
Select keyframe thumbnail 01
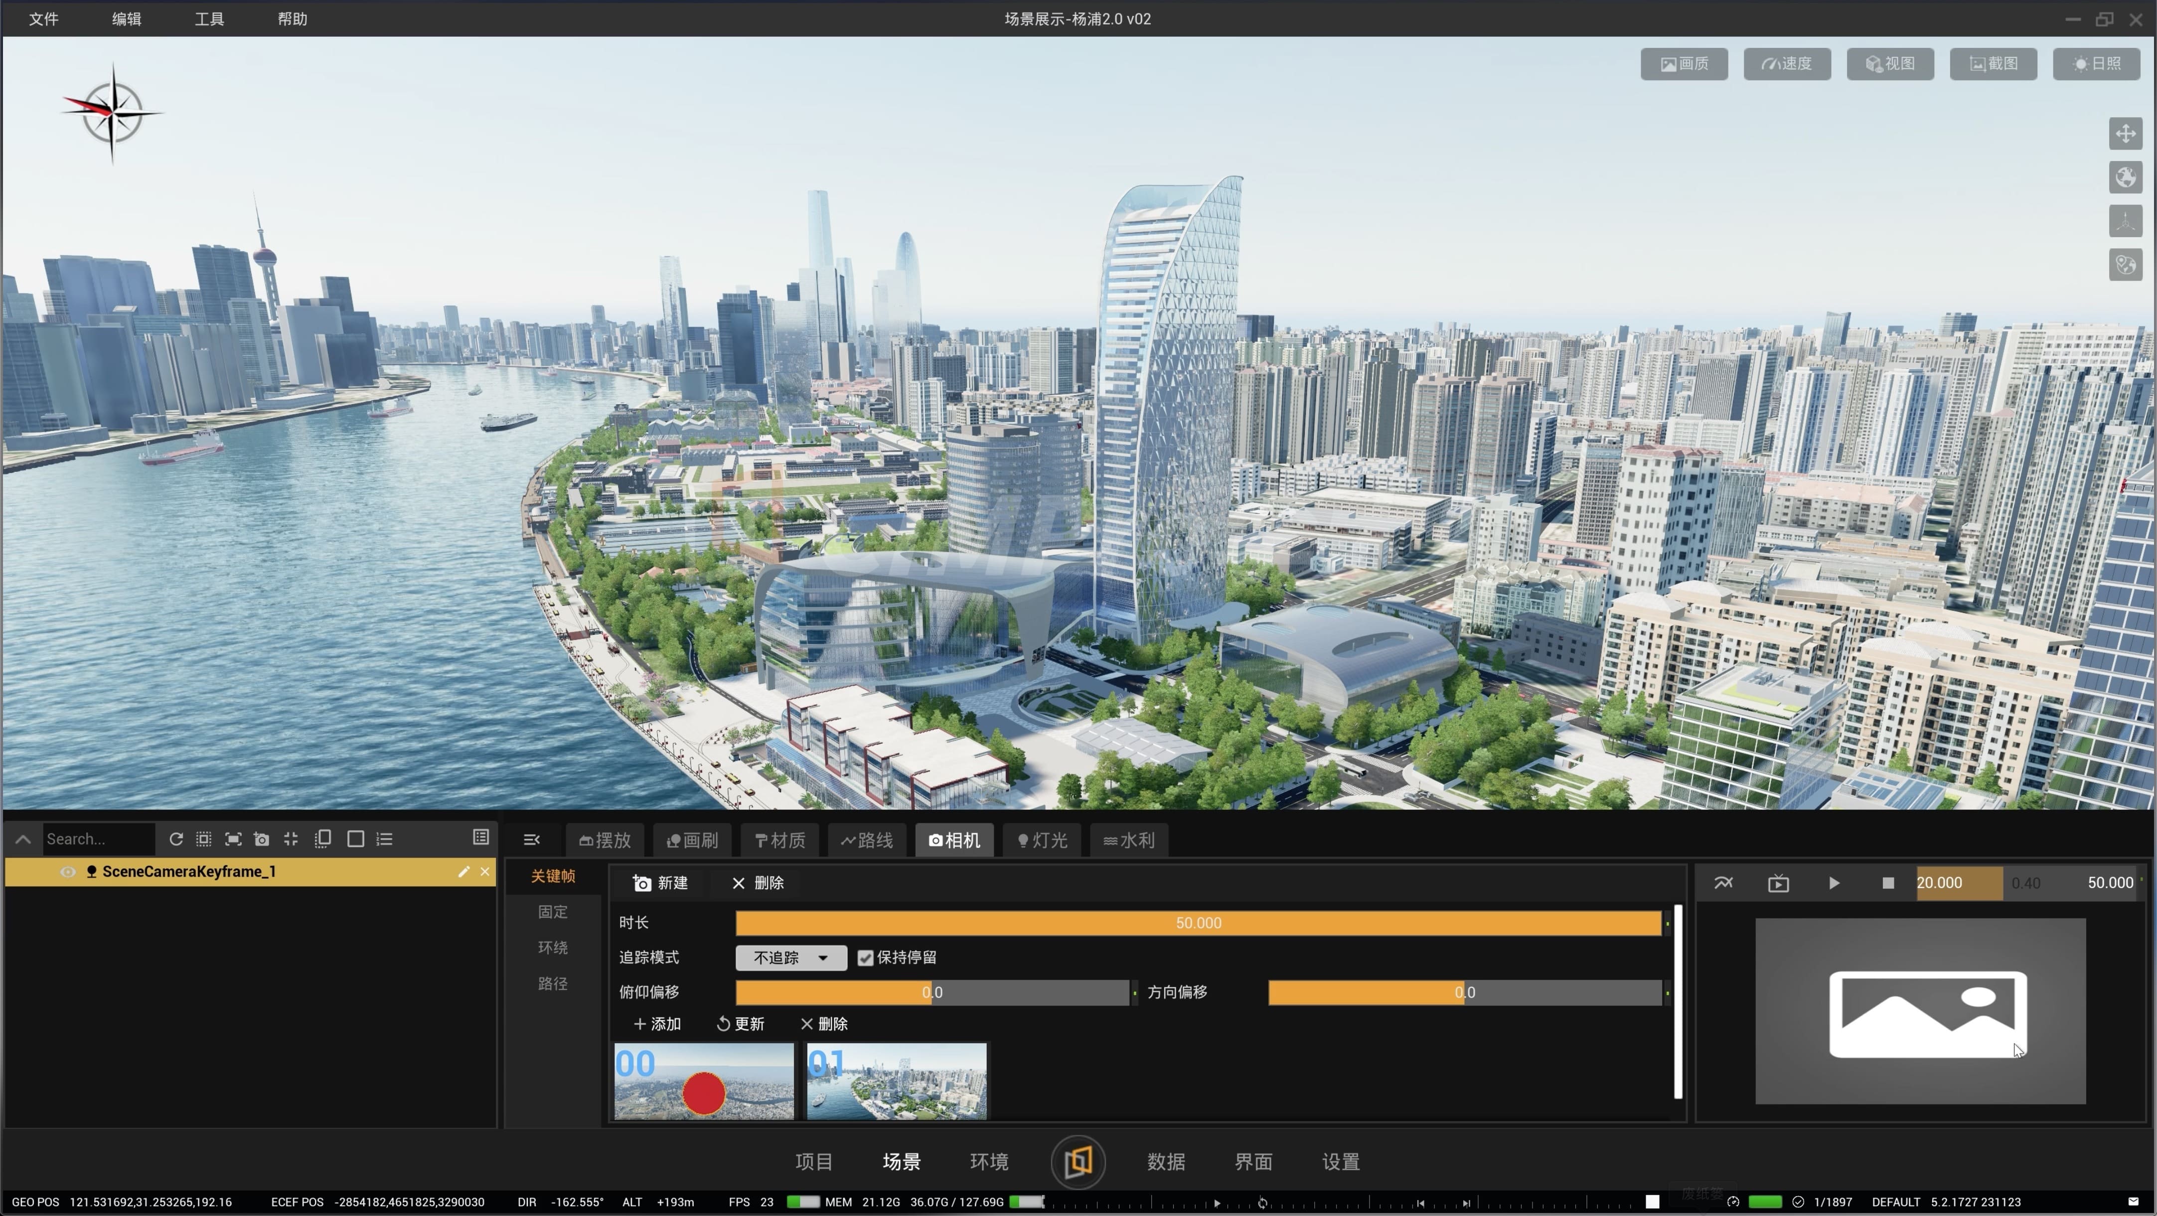pos(896,1081)
